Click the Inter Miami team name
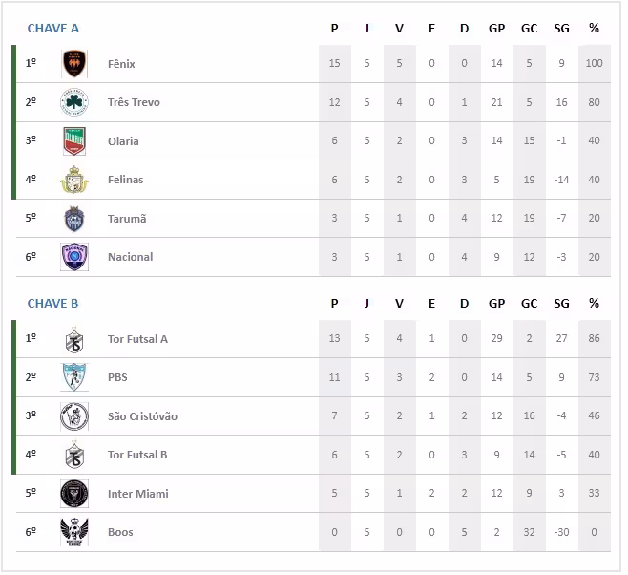This screenshot has height=575, width=628. (x=136, y=494)
